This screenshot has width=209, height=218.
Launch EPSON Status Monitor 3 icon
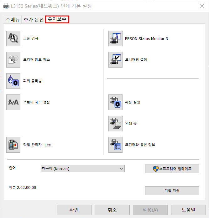point(115,38)
